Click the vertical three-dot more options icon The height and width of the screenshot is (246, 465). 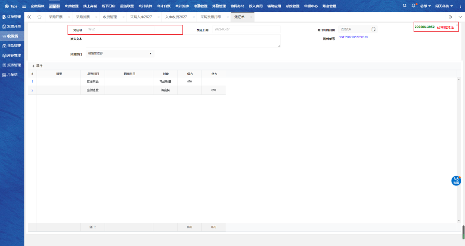coord(460,6)
